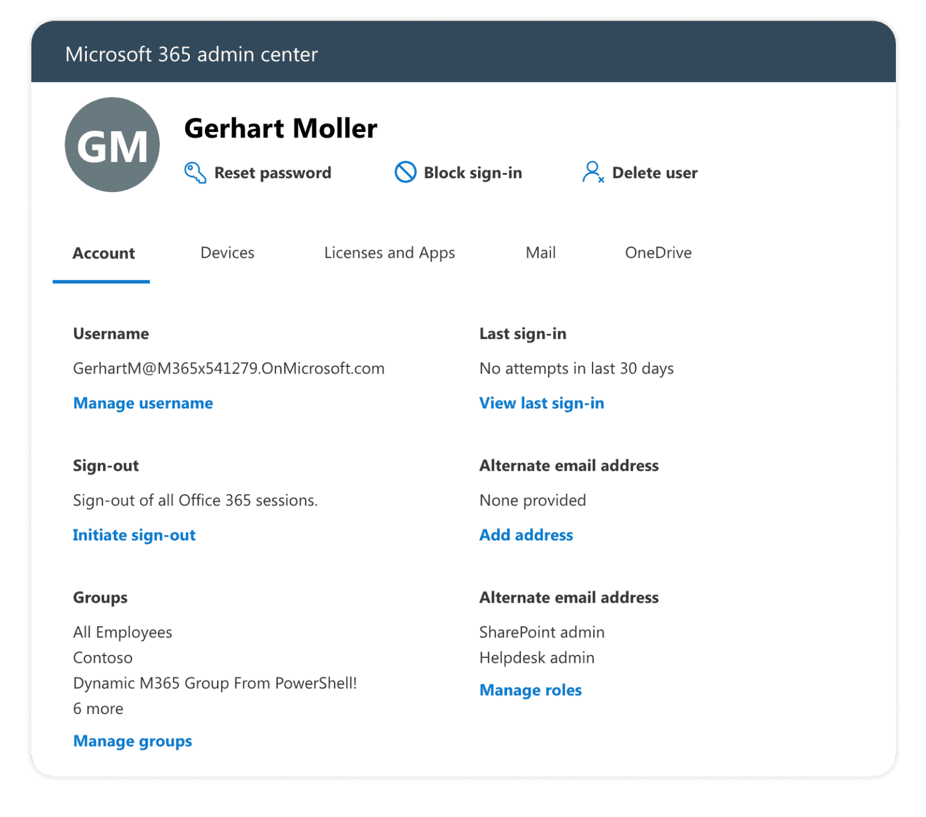
Task: Open View last sign-in
Action: (541, 403)
